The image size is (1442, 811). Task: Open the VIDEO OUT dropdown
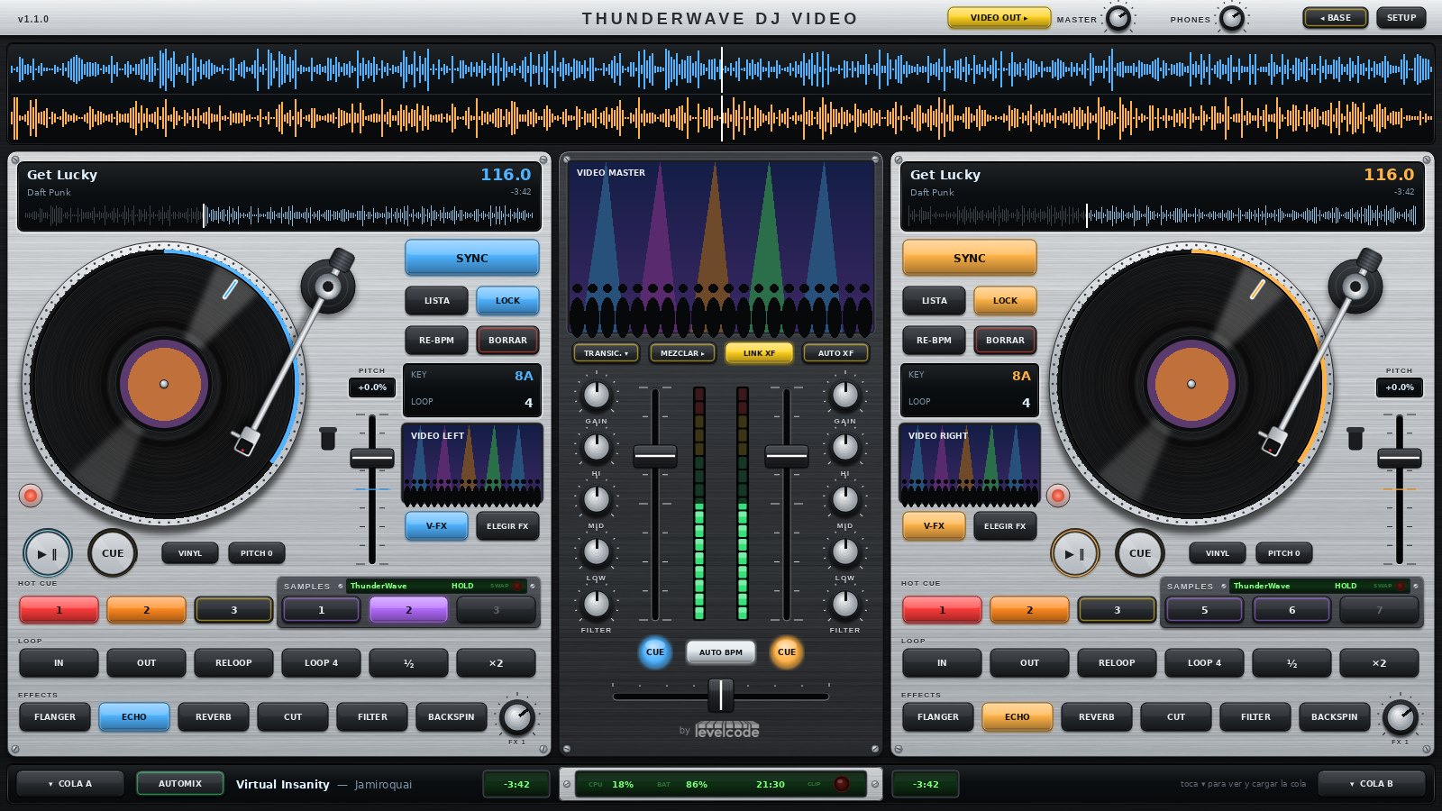click(999, 18)
